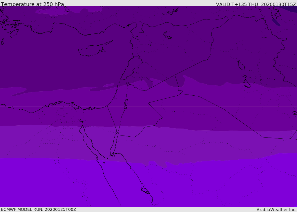Click the 'ArabiaWeather Inc.' credit text
This screenshot has height=212, width=297.
[276, 210]
